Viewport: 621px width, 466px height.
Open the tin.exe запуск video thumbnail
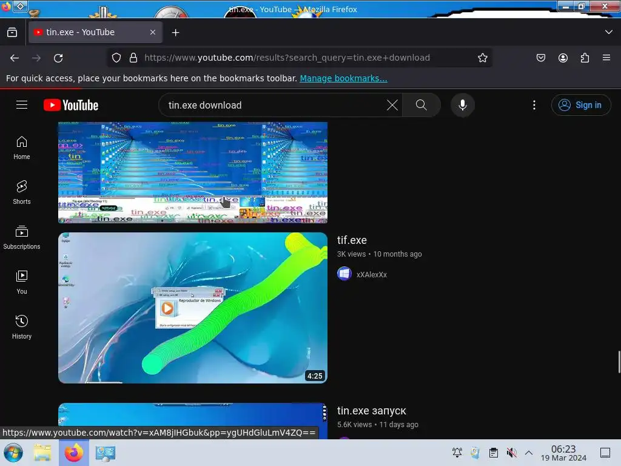pos(193,421)
